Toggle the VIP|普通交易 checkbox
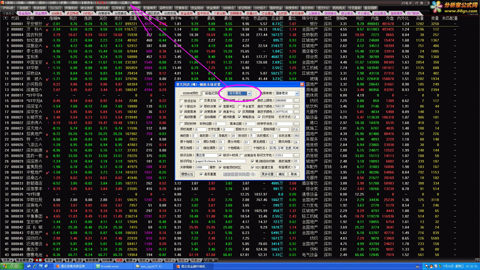The height and width of the screenshot is (270, 480). pyautogui.click(x=252, y=167)
